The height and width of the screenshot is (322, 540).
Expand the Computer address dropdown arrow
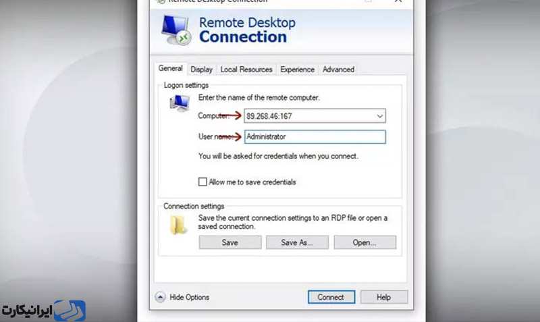[379, 116]
